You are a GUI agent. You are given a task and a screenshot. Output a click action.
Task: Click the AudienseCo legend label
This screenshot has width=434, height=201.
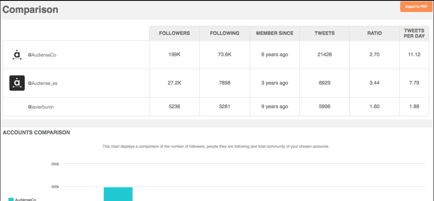click(x=25, y=199)
